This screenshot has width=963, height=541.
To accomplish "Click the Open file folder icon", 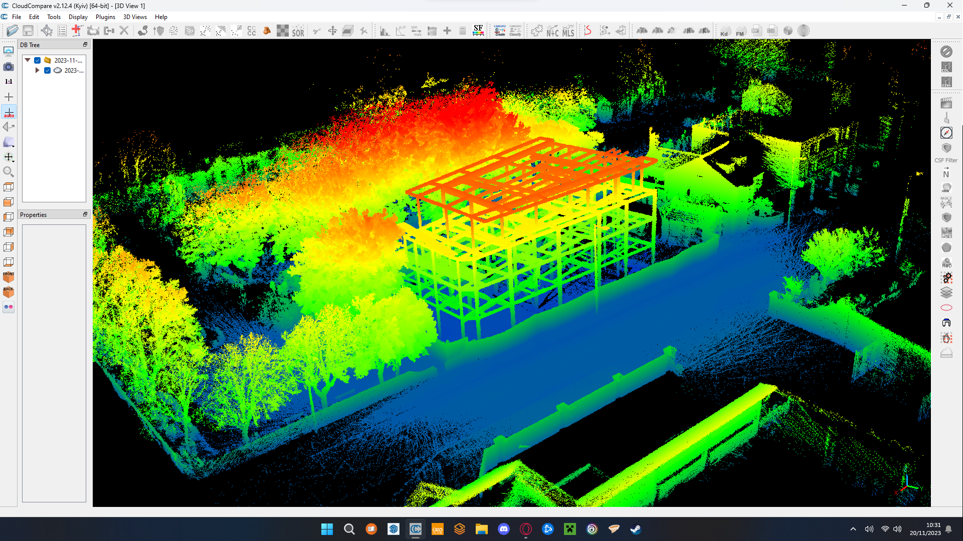I will coord(12,31).
